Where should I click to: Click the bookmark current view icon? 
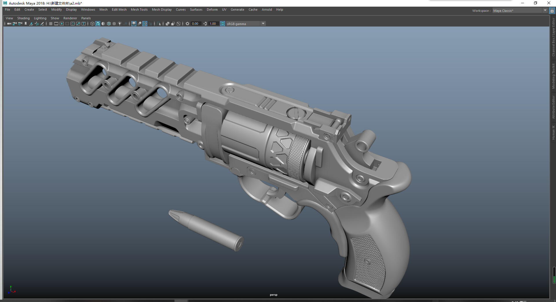(25, 24)
